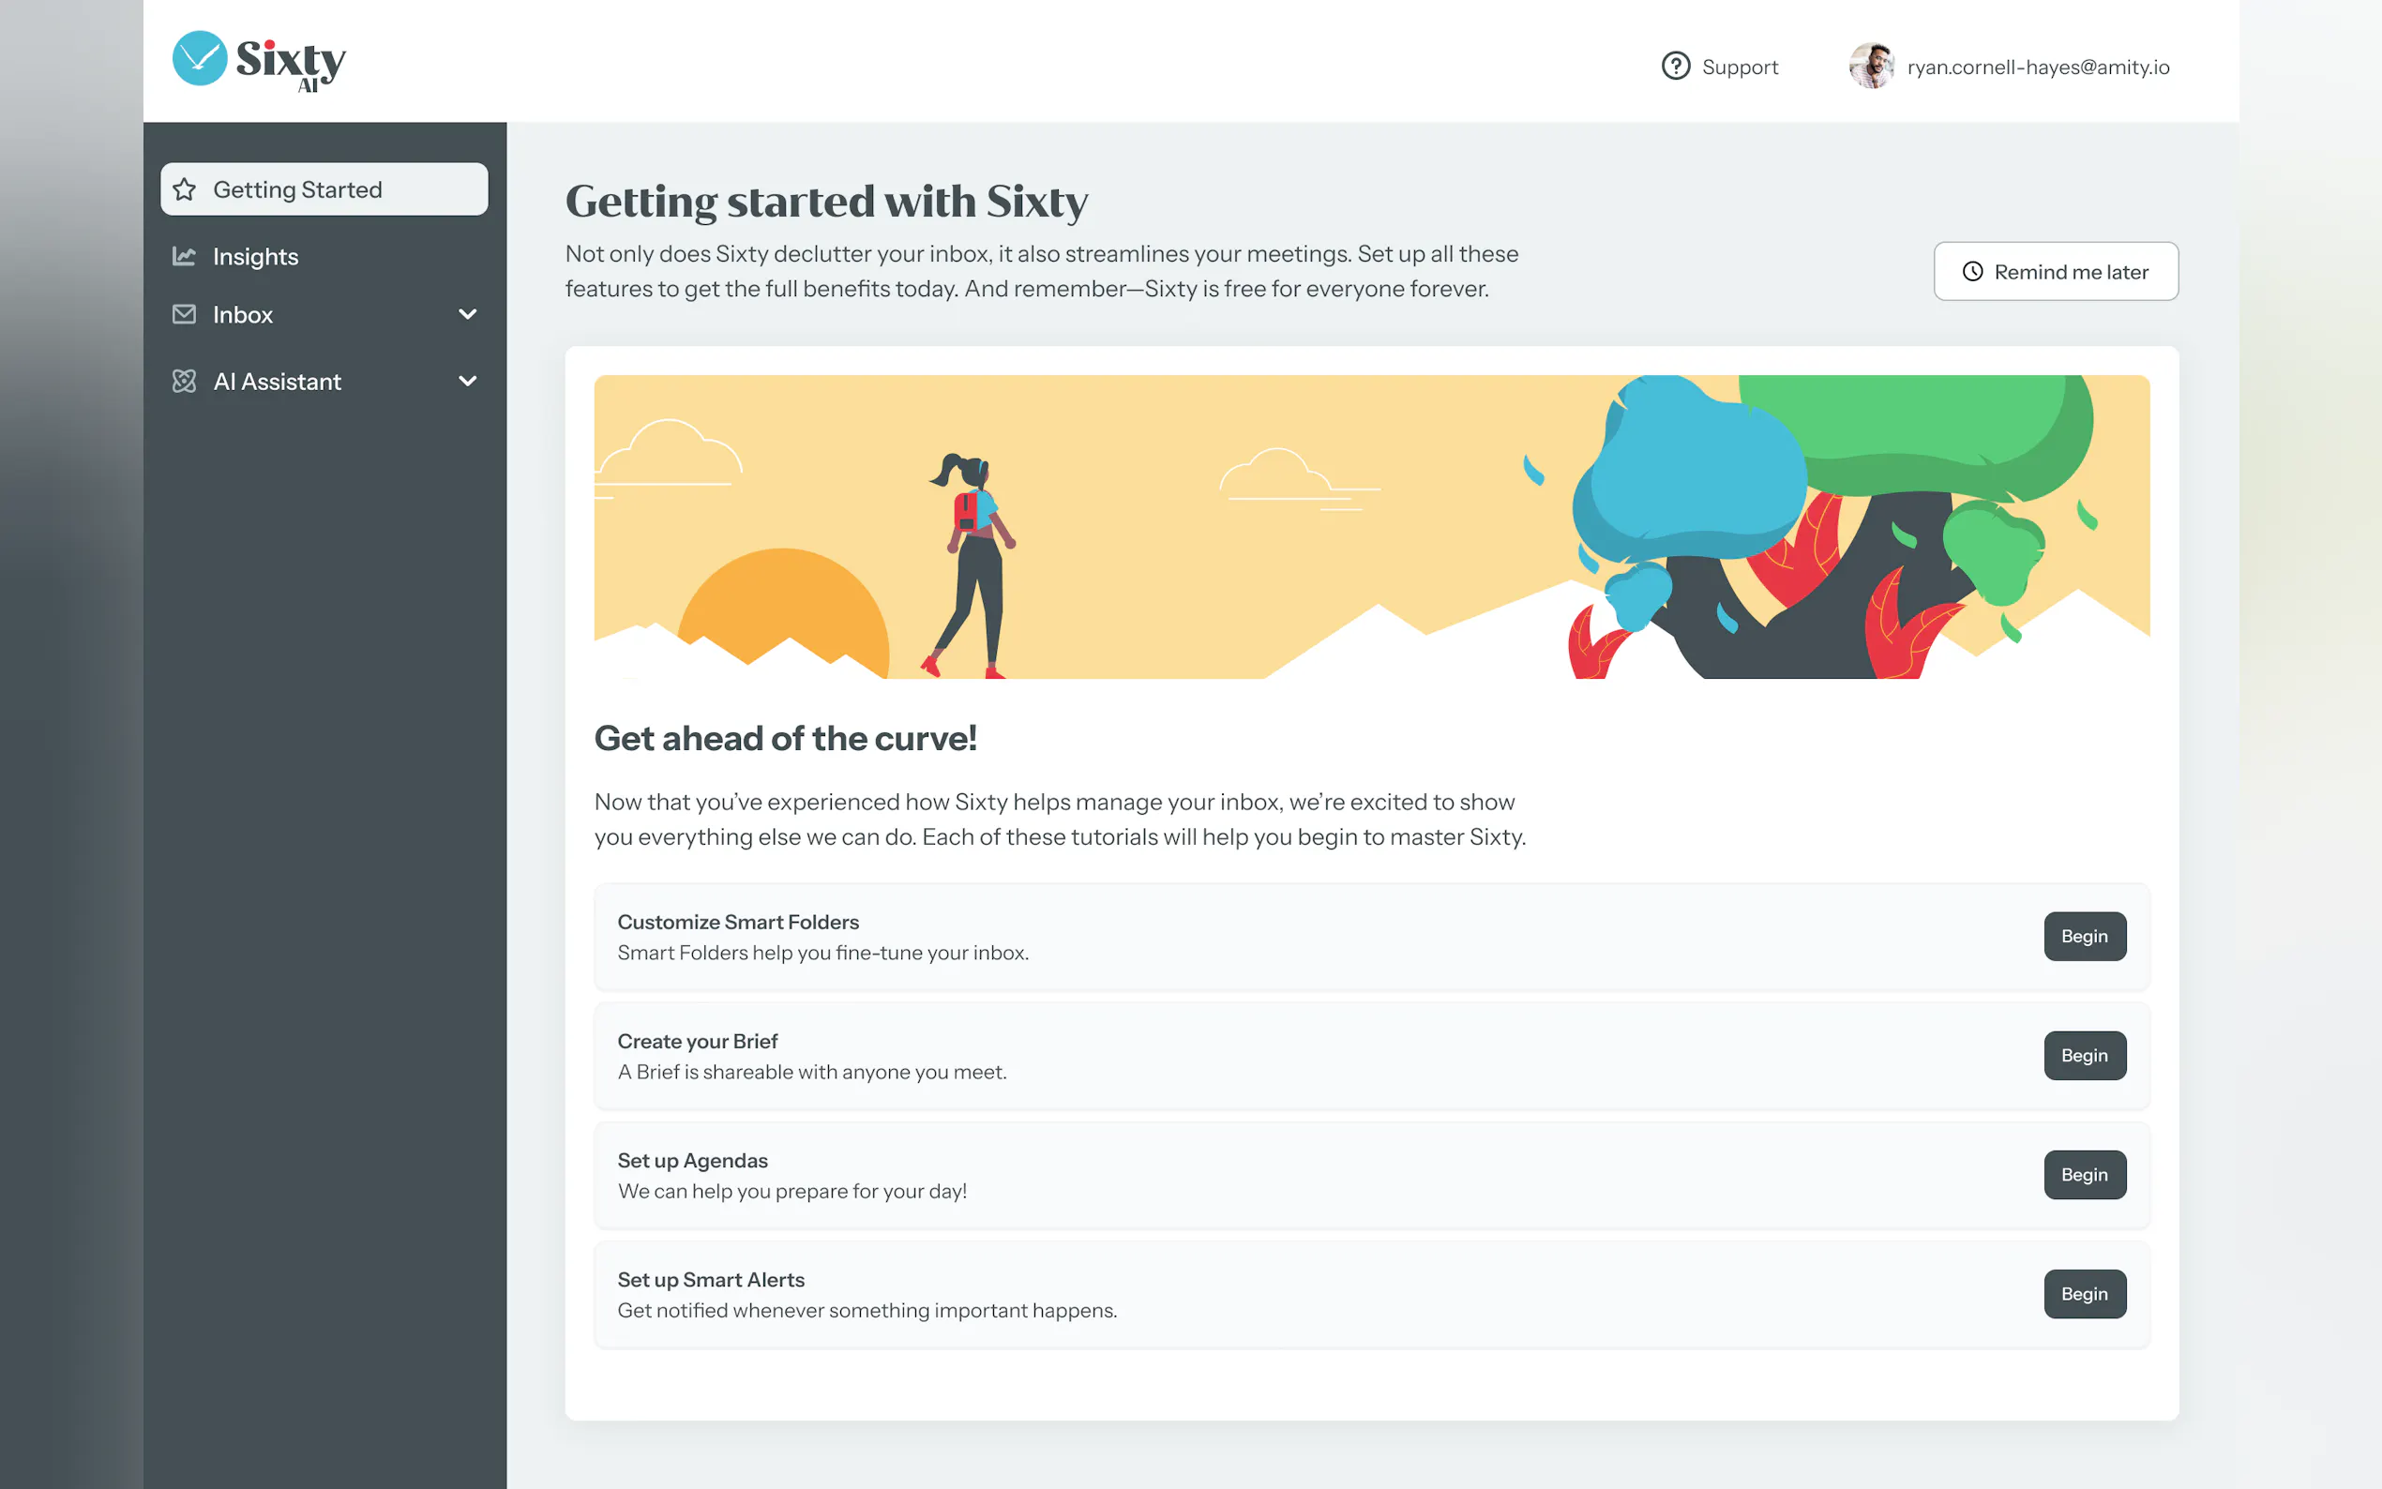Expand the AI Assistant submenu chevron
The width and height of the screenshot is (2382, 1489).
[468, 381]
